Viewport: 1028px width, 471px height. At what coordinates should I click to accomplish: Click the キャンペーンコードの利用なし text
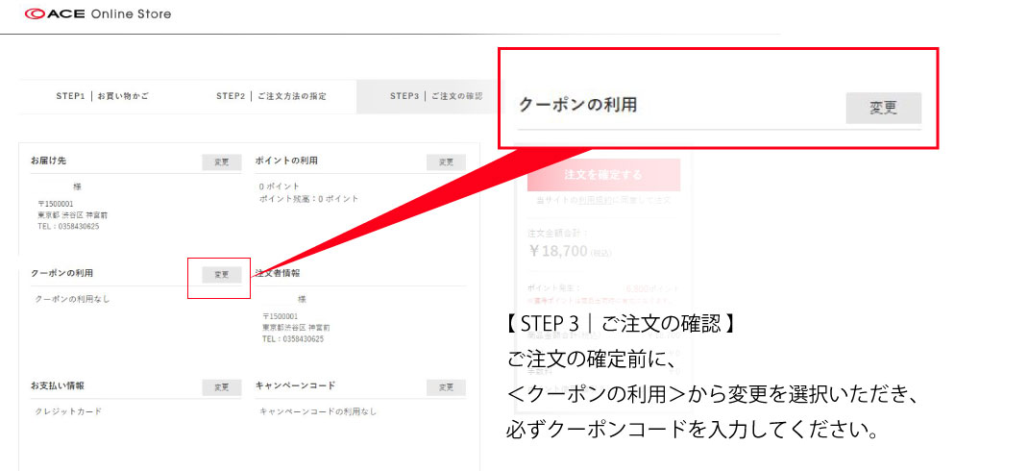click(x=318, y=411)
